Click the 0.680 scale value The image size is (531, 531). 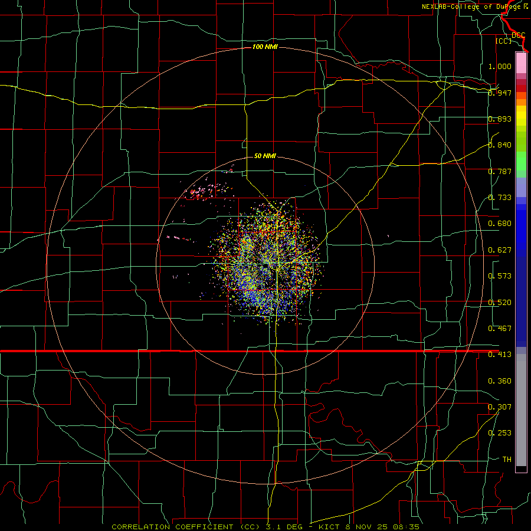pyautogui.click(x=500, y=224)
